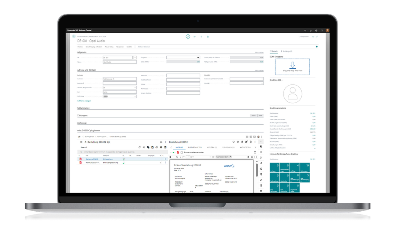This screenshot has width=395, height=227.
Task: Open the Aufträge tile showing 4
Action: point(294,168)
